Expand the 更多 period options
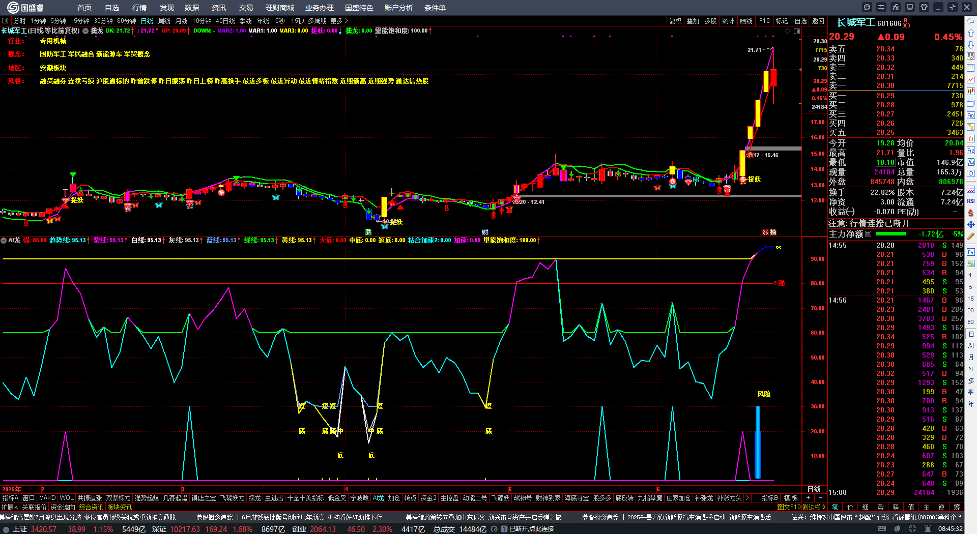The height and width of the screenshot is (534, 977). tap(339, 21)
